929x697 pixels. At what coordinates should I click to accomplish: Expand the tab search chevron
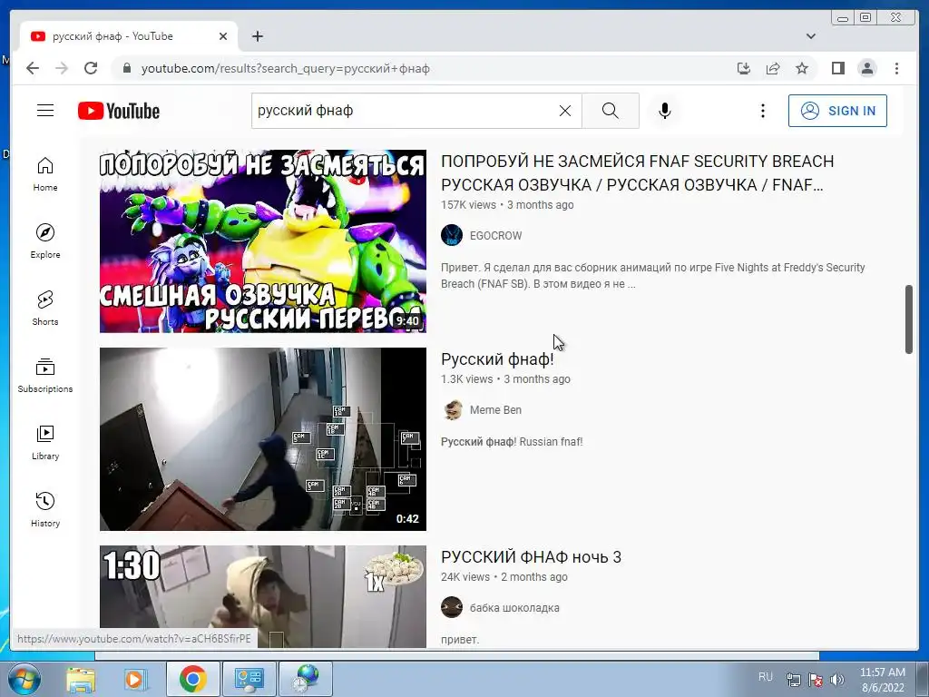(810, 36)
